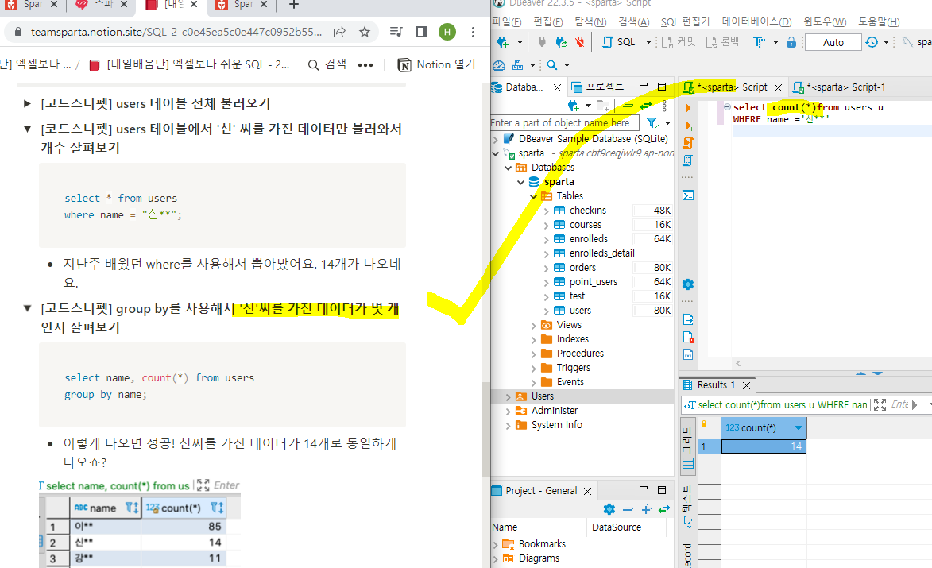Viewport: 932px width, 568px height.
Task: Collapse the 'group by를 사용해서' toggle section
Action: click(27, 308)
